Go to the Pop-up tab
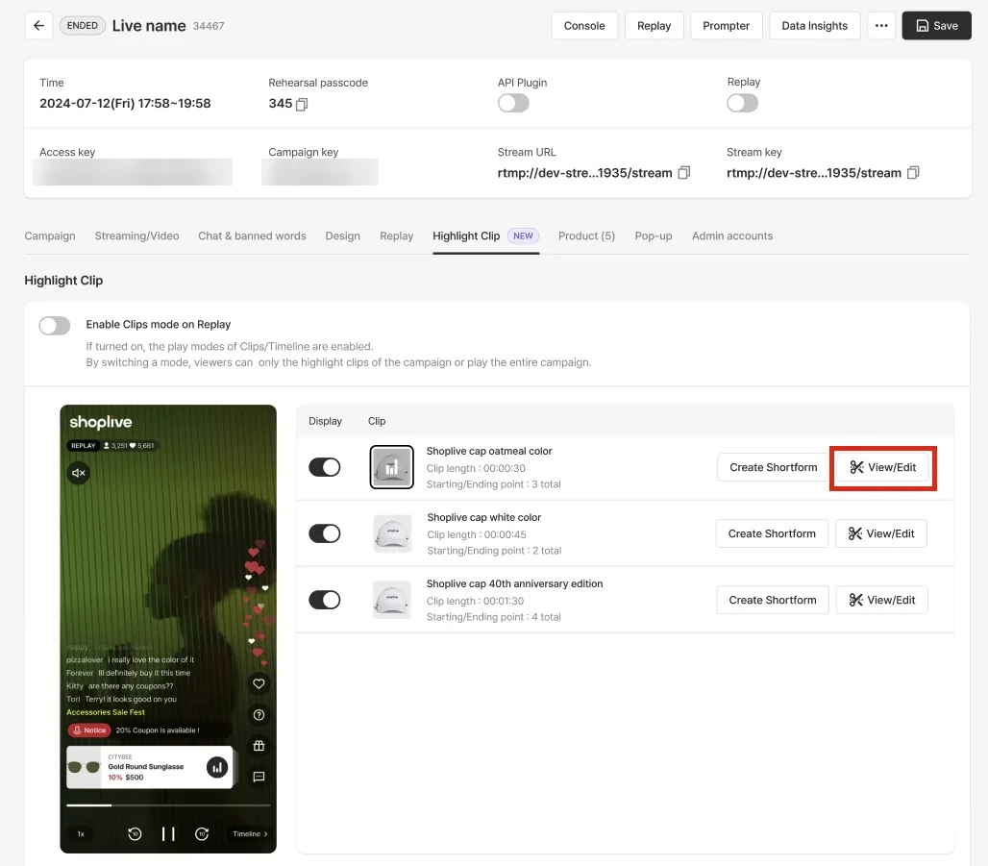The image size is (988, 866). [x=654, y=235]
